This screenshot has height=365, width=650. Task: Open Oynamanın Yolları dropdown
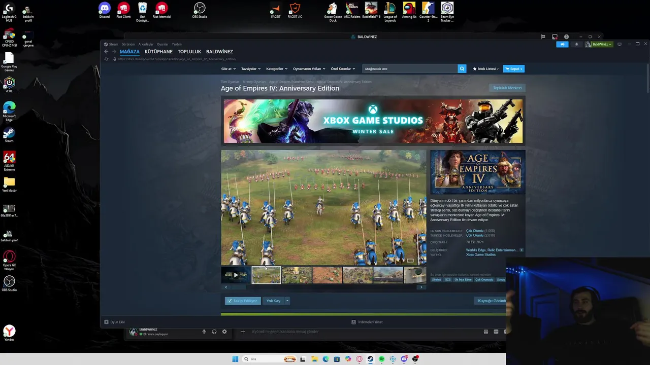click(x=309, y=68)
